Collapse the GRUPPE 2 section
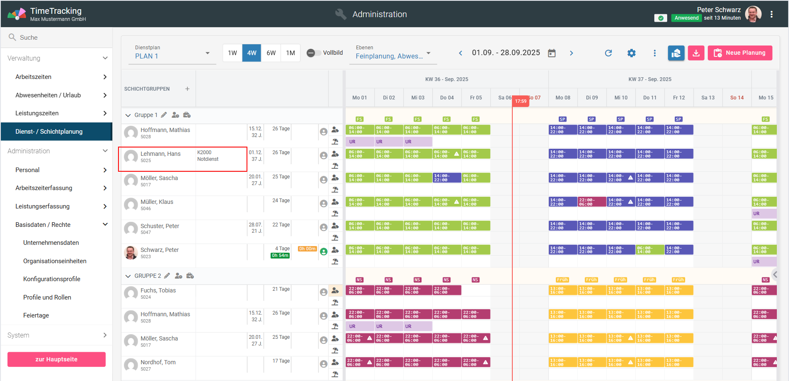Image resolution: width=789 pixels, height=381 pixels. 128,276
